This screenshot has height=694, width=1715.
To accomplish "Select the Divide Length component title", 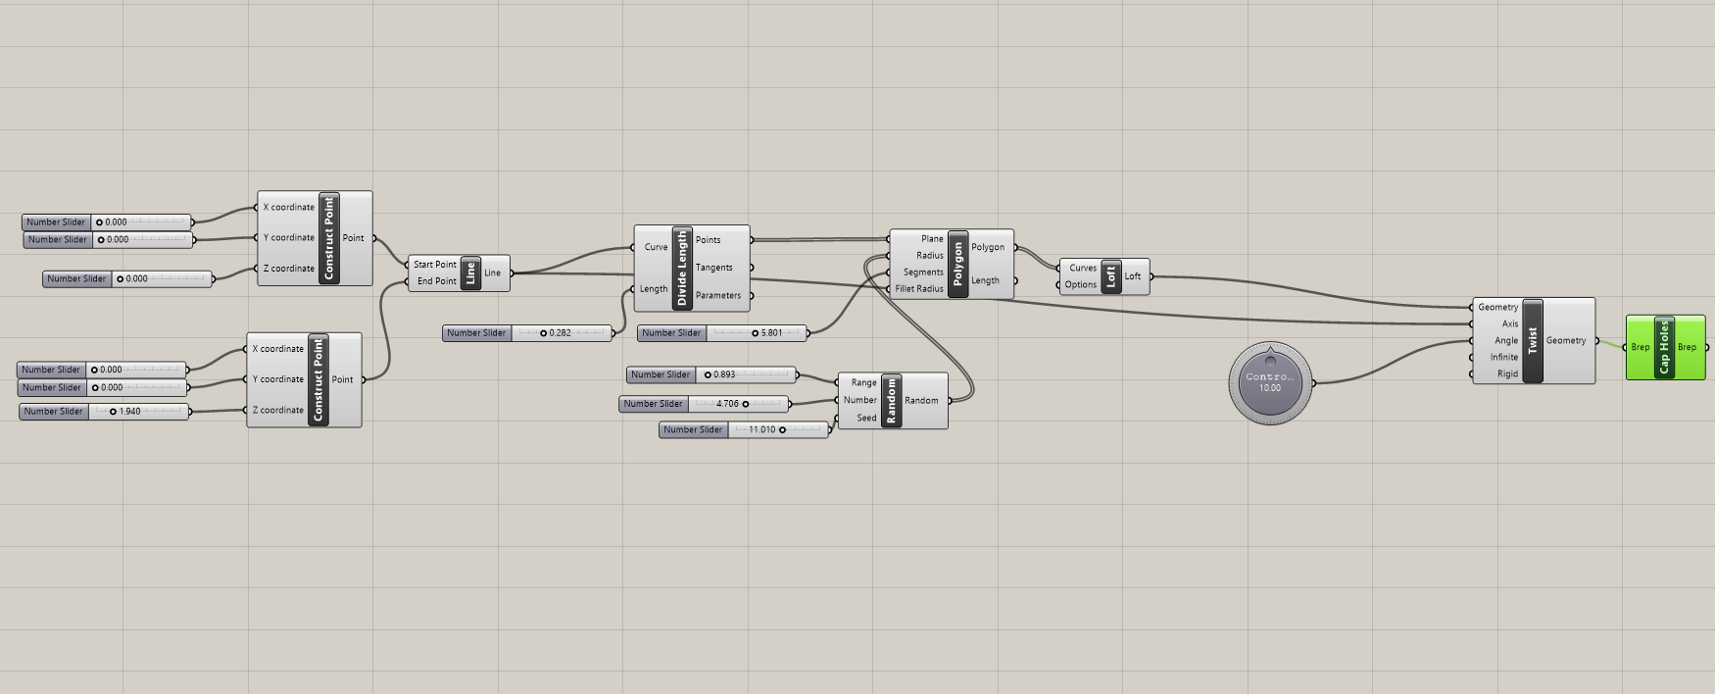I will point(682,269).
